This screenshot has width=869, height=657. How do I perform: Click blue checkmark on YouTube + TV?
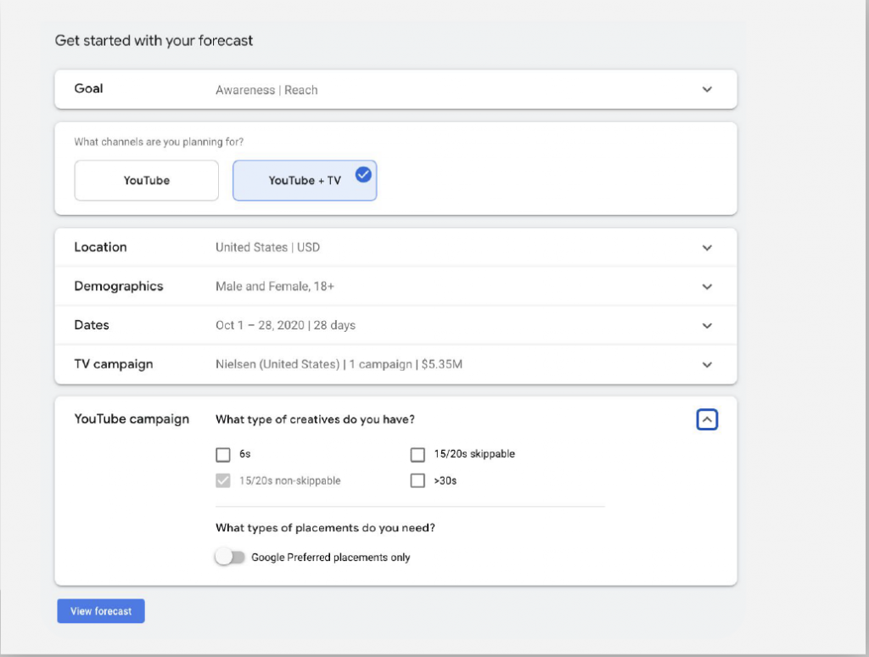[363, 174]
